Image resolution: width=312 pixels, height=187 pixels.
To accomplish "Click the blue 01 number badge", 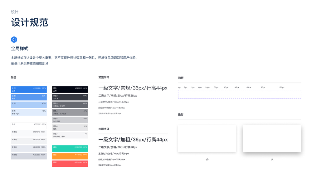I will tap(14, 40).
